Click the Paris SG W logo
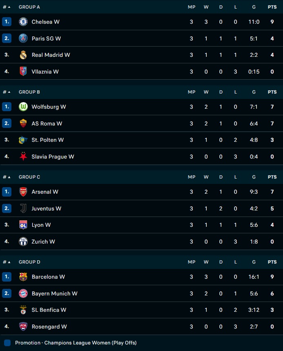The image size is (283, 351). pyautogui.click(x=23, y=38)
